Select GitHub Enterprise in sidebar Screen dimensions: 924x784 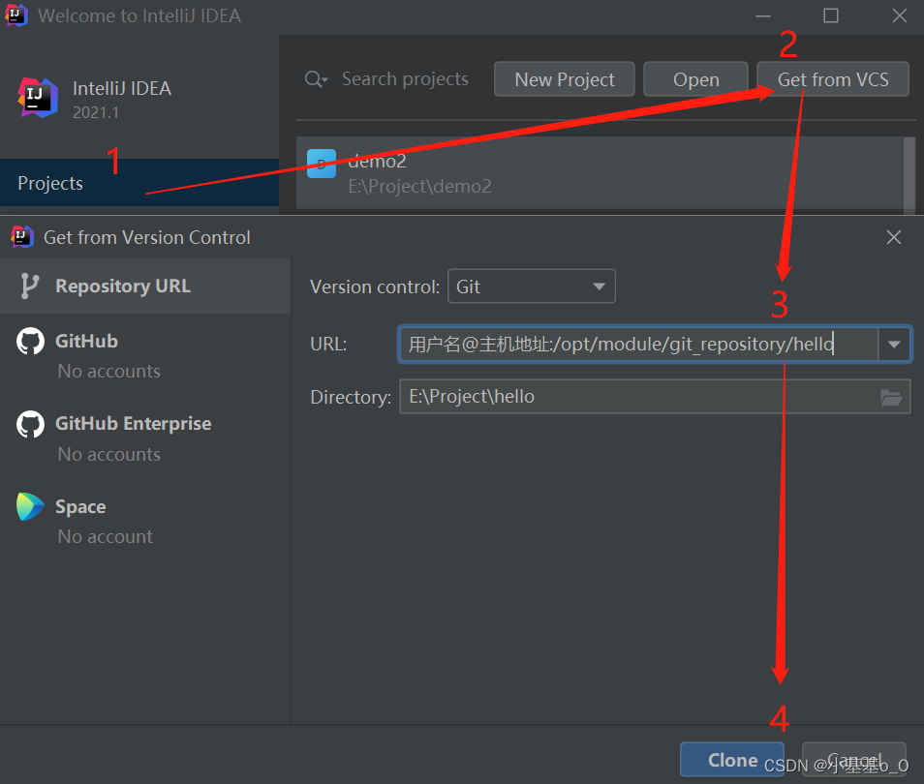click(145, 438)
